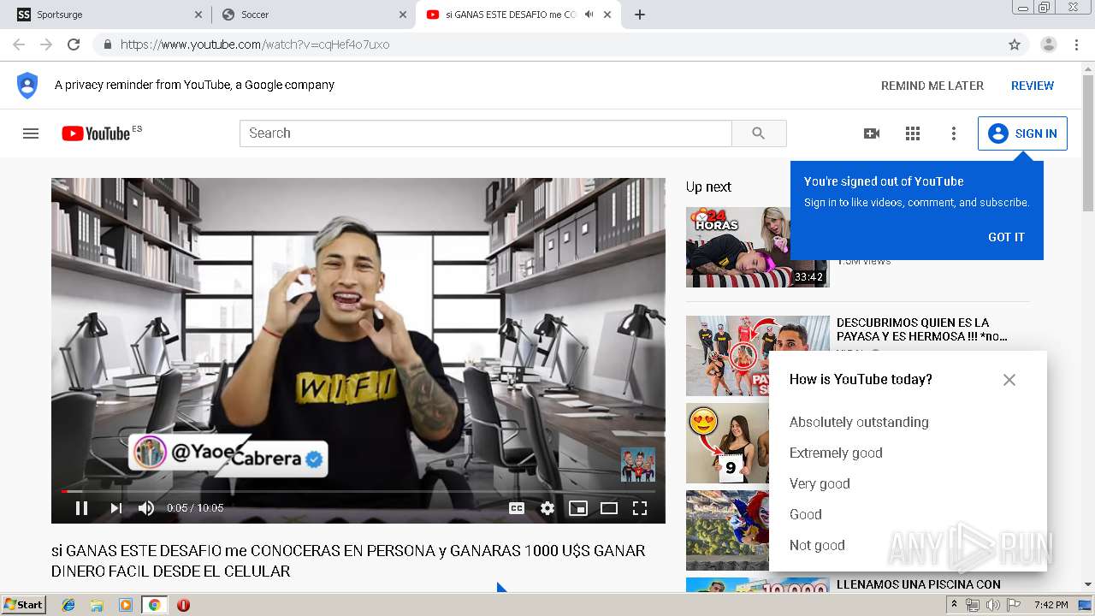Open the YouTube hamburger guide menu
Image resolution: width=1095 pixels, height=616 pixels.
coord(31,133)
